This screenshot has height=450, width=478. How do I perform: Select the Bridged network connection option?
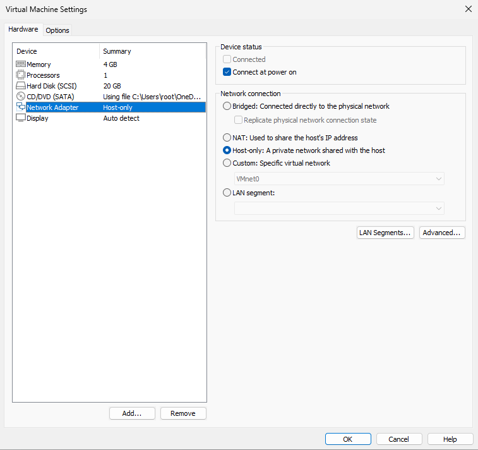click(227, 106)
